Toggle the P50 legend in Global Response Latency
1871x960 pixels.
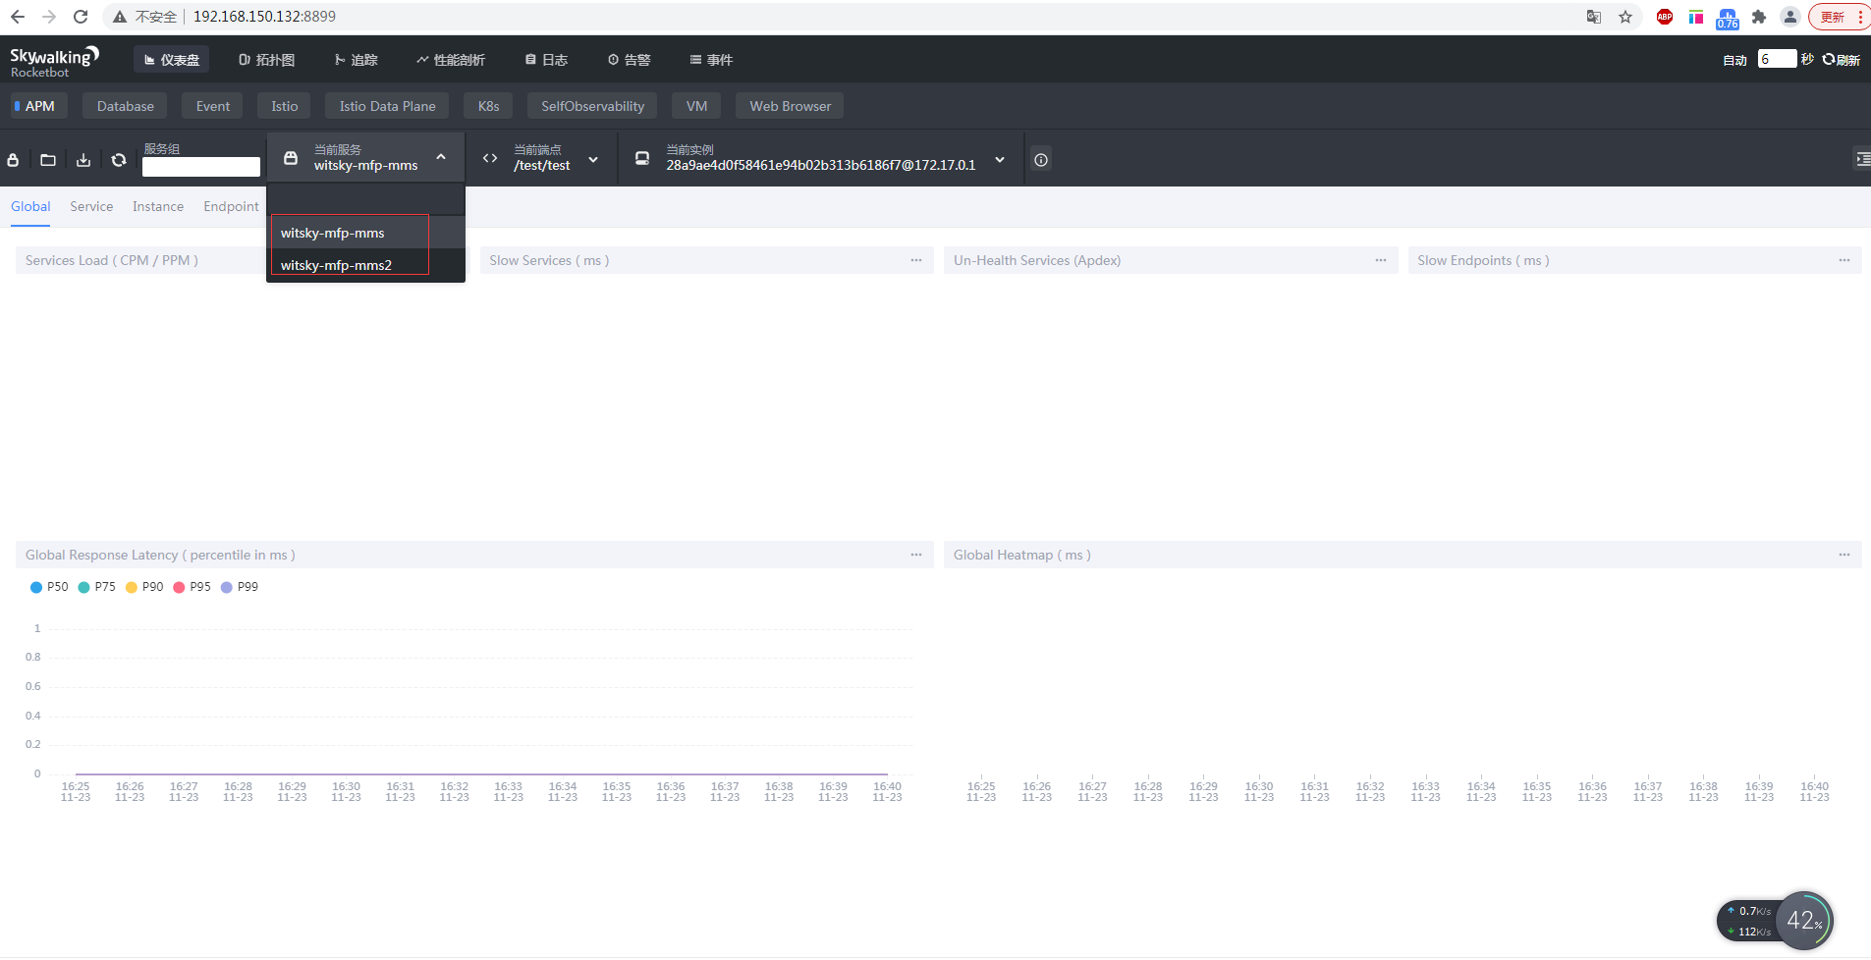click(50, 586)
